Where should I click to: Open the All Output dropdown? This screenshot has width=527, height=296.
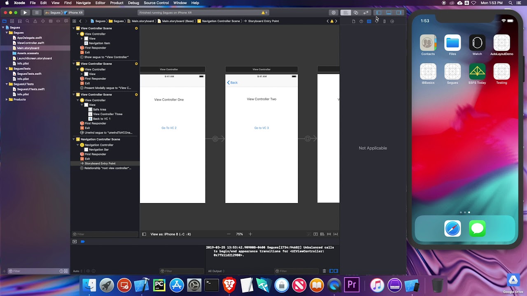click(x=216, y=271)
